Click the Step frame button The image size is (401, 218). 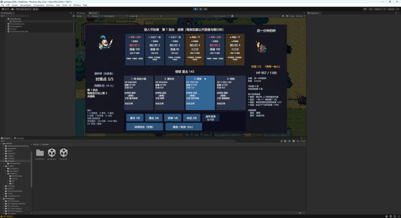(205, 9)
